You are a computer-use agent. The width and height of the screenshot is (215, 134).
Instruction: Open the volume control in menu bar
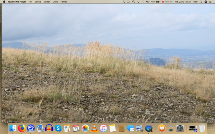tap(148, 2)
